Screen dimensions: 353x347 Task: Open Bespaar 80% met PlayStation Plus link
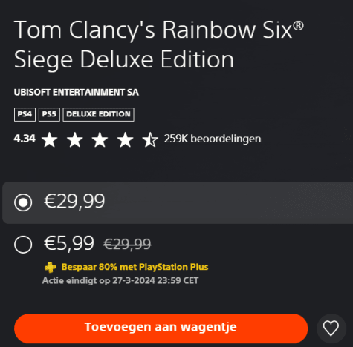[135, 267]
